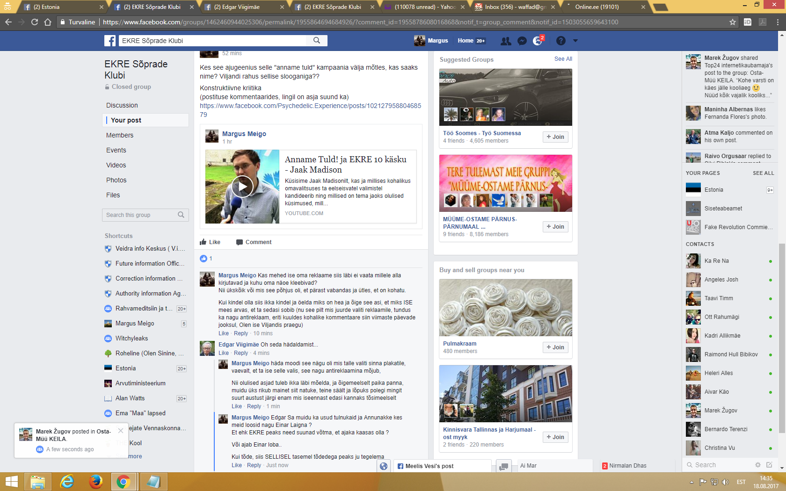
Task: Open account dropdown arrow in header
Action: point(575,41)
